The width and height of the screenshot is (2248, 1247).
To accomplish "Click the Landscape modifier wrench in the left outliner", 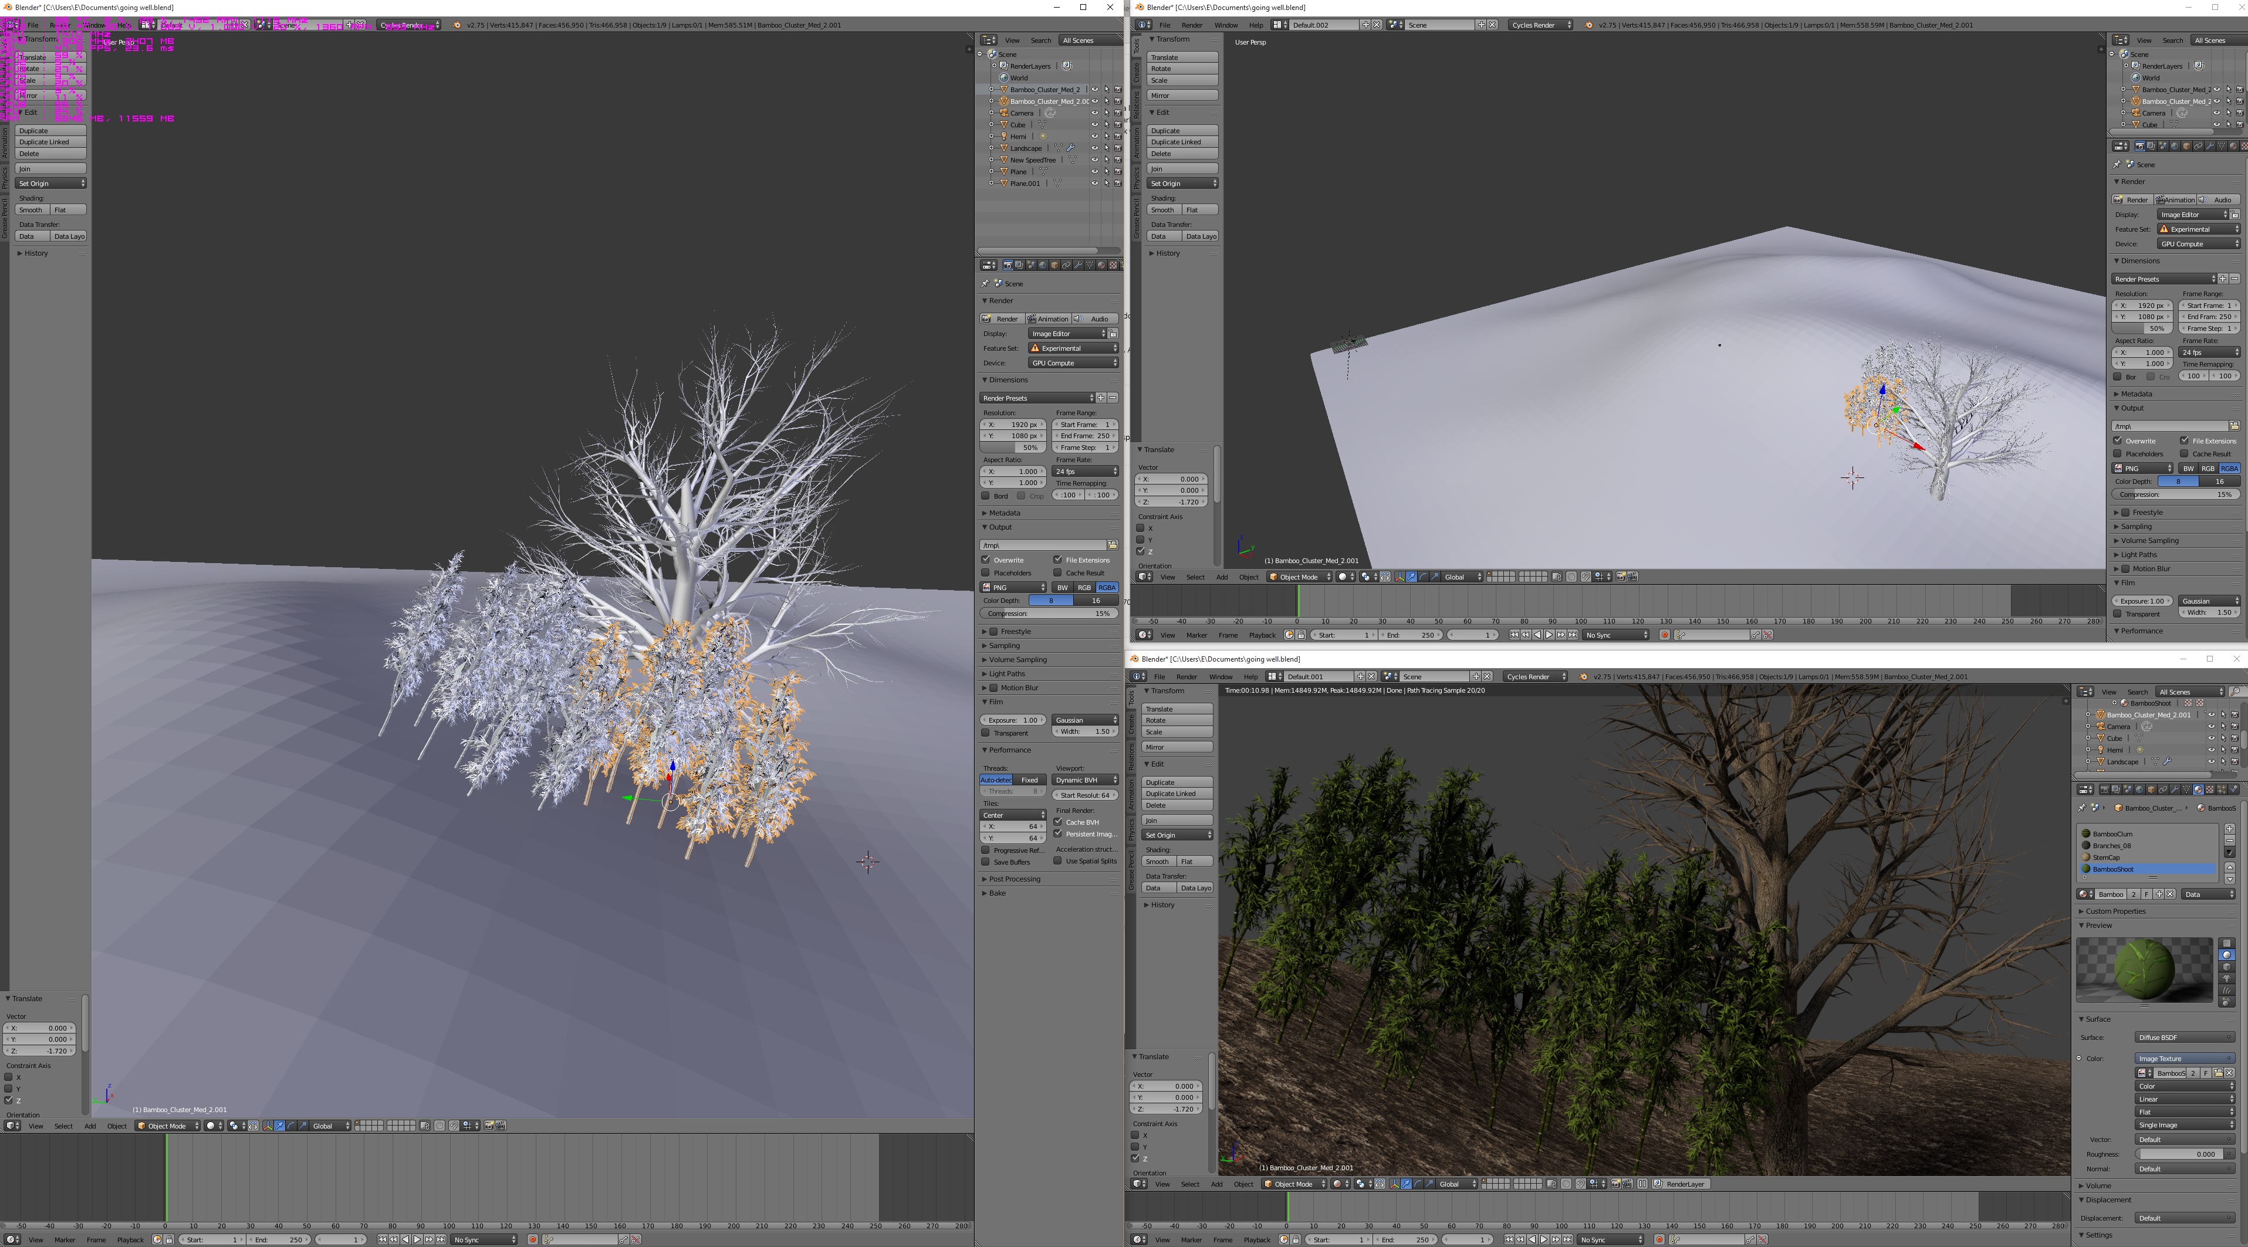I will pyautogui.click(x=1071, y=147).
